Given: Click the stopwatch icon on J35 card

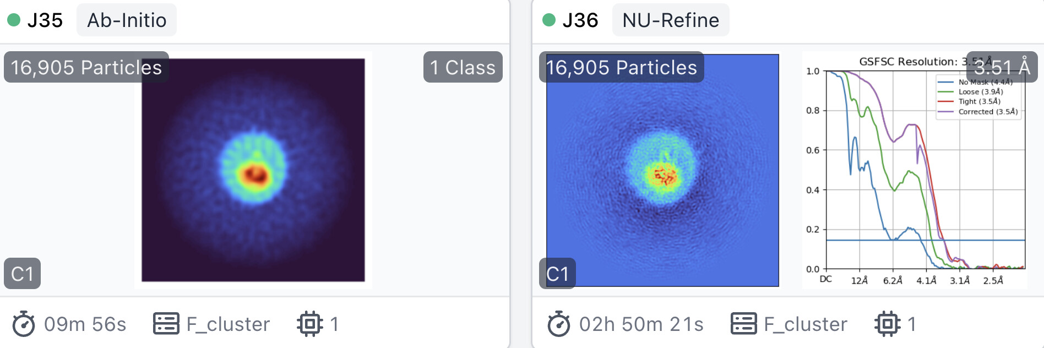Looking at the screenshot, I should tap(24, 324).
